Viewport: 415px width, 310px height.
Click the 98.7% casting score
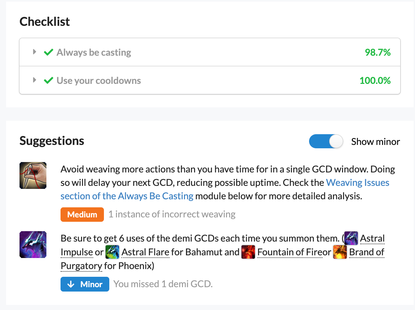(x=378, y=52)
